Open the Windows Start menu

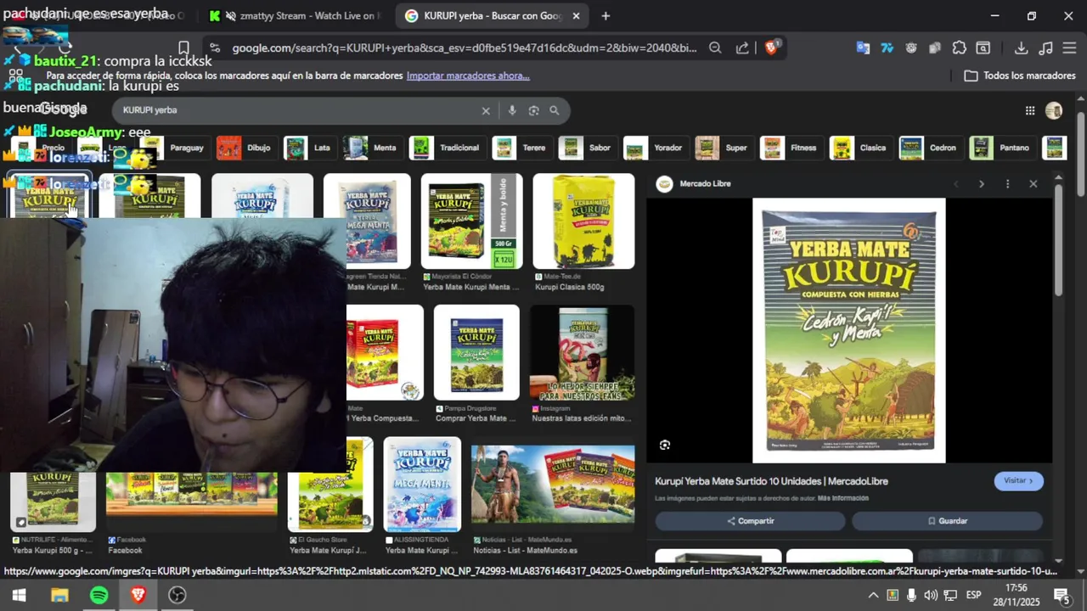[19, 595]
